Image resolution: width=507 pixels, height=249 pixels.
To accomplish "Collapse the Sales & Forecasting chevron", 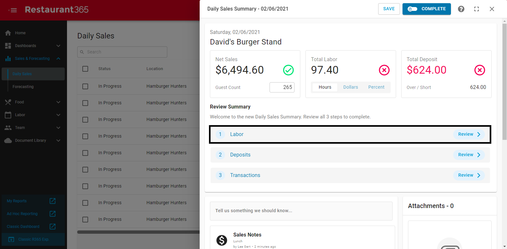I will (58, 59).
